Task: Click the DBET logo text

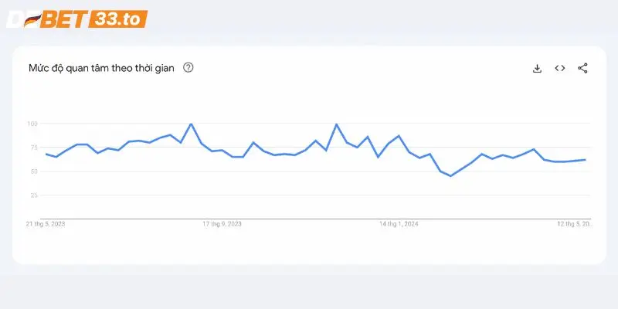Action: 46,19
